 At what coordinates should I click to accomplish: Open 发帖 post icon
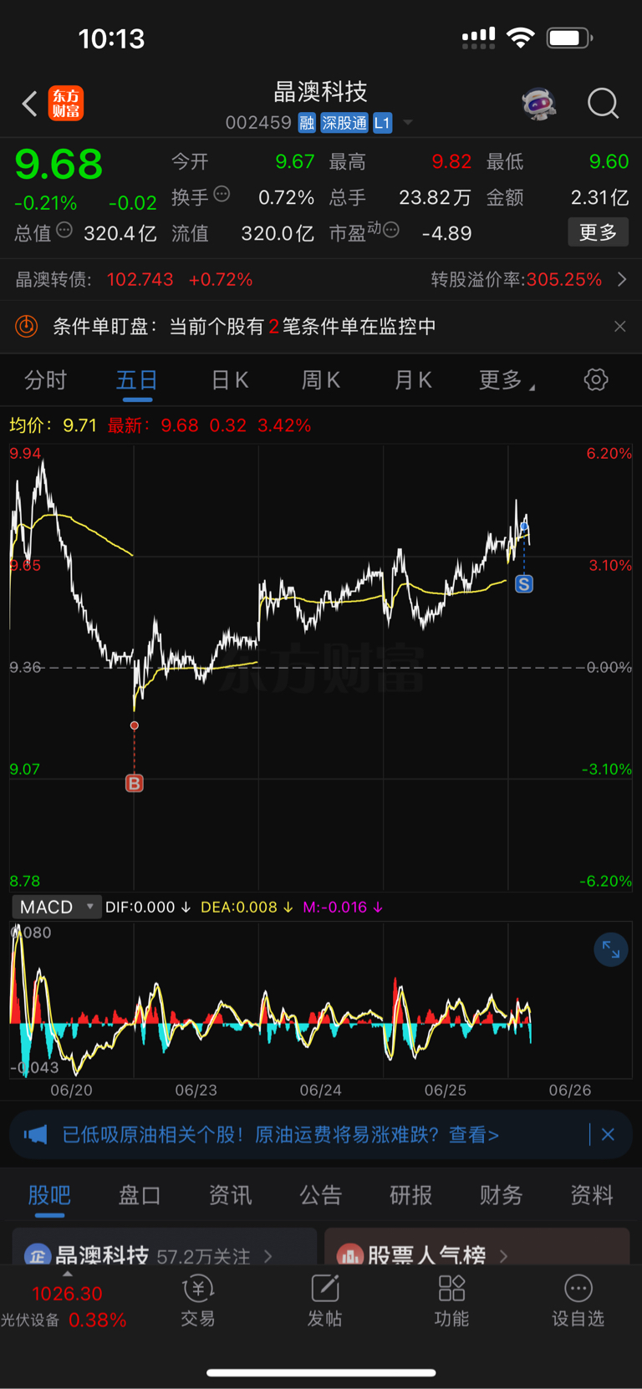[325, 1301]
